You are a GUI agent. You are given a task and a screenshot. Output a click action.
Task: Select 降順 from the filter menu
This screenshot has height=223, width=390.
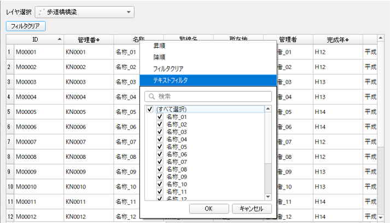coord(160,58)
